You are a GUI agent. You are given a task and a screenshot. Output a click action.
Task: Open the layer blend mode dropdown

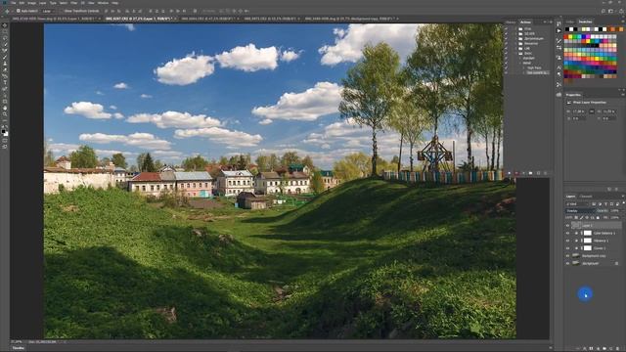click(x=581, y=211)
